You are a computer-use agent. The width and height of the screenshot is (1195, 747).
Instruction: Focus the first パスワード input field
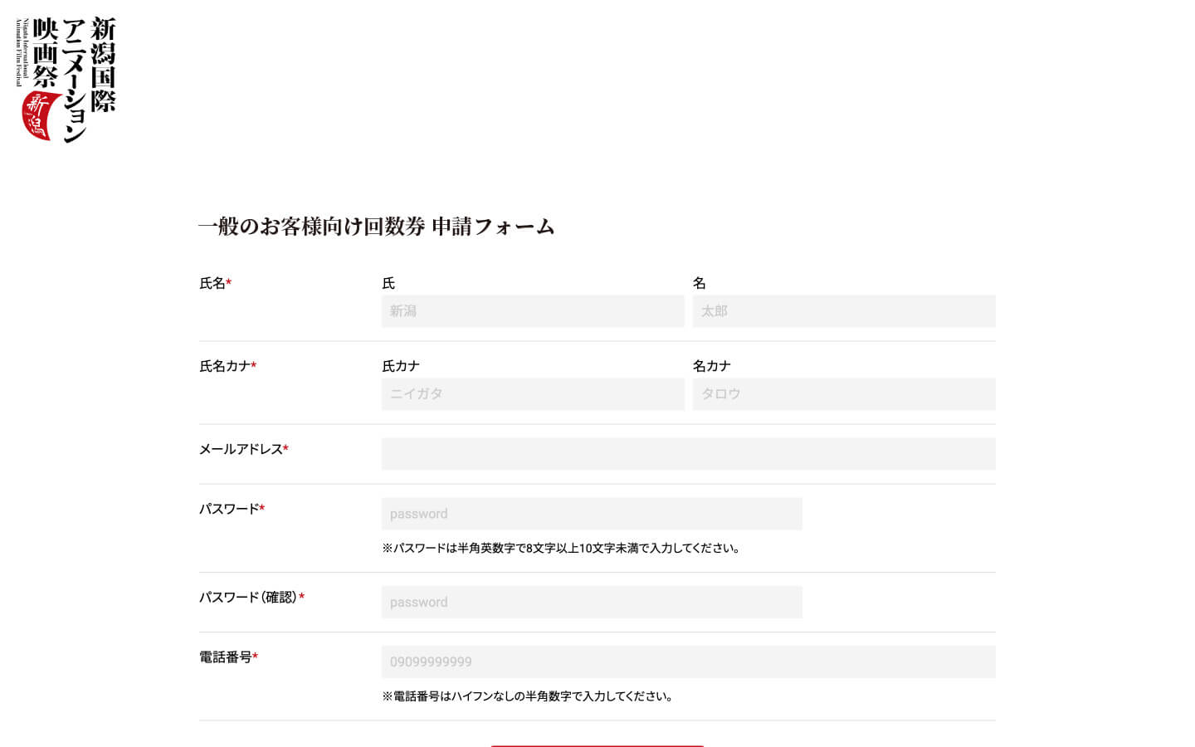tap(592, 514)
